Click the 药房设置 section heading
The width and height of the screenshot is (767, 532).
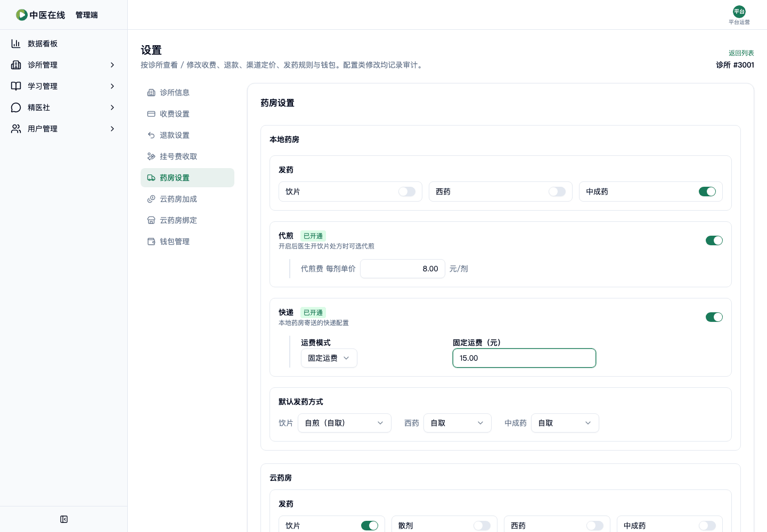278,103
